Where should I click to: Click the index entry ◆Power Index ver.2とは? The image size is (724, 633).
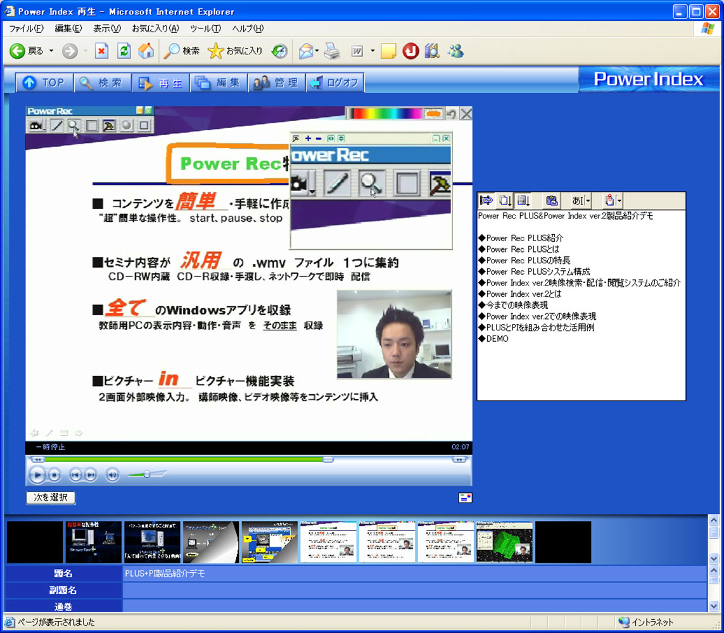click(520, 294)
